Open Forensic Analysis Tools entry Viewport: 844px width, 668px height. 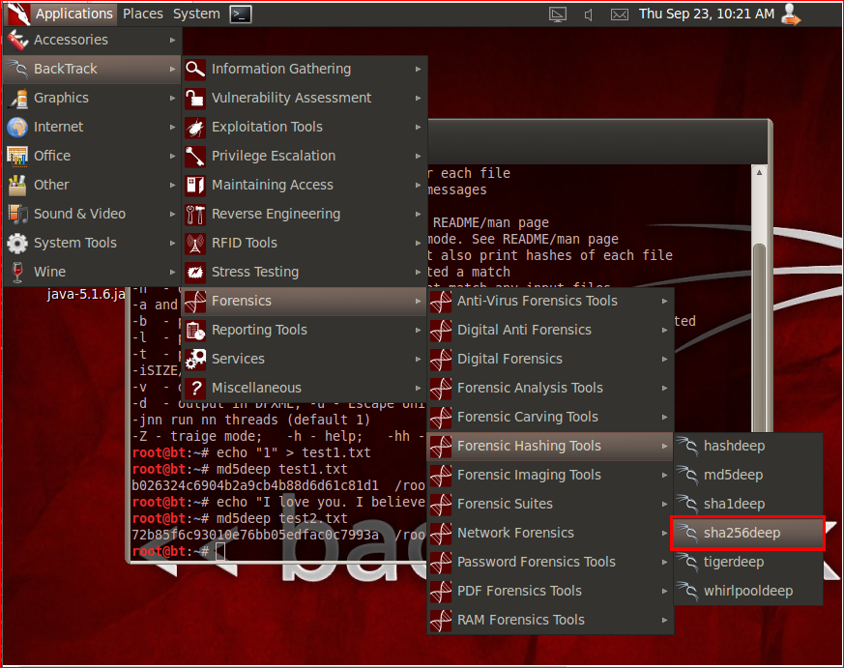(550, 388)
